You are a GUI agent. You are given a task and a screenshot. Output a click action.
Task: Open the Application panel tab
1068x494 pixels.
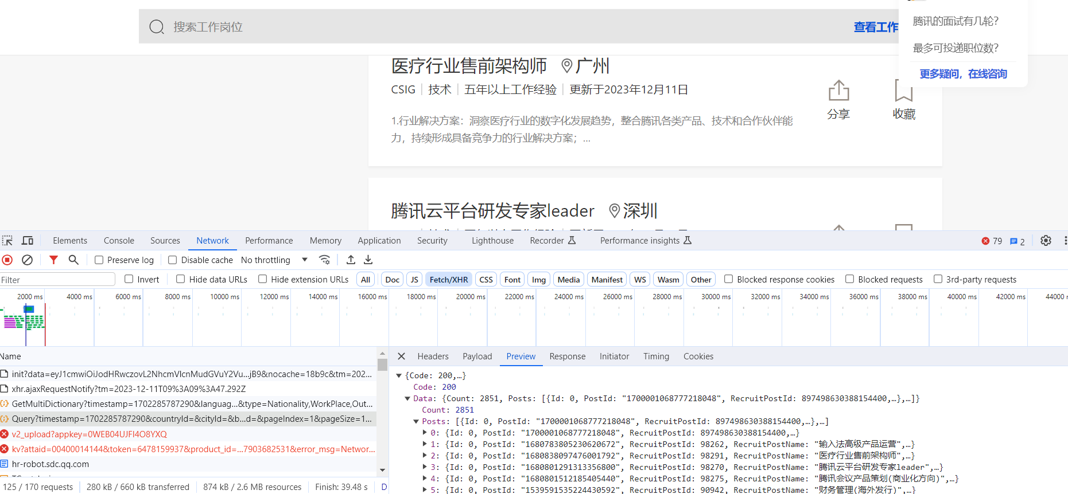[379, 241]
